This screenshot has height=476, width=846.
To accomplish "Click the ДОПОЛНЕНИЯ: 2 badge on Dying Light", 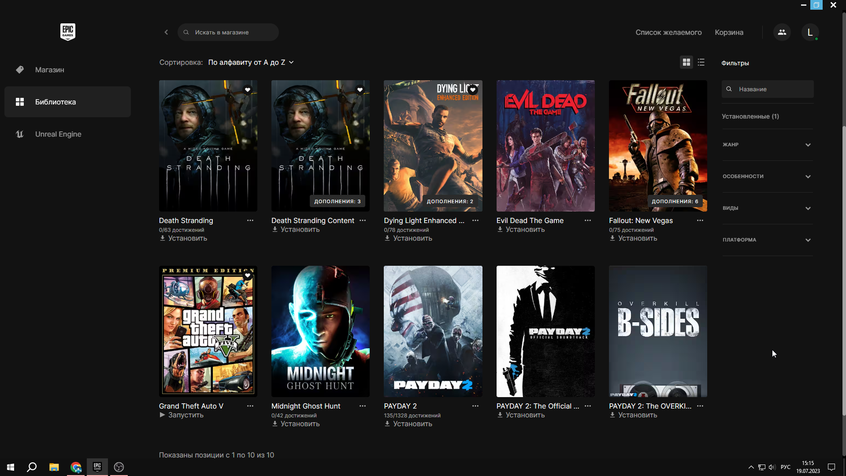I will point(450,201).
